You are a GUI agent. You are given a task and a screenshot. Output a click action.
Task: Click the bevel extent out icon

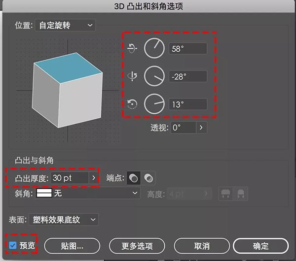(225, 194)
